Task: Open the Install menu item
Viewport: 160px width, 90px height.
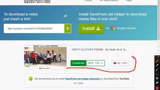Action: click(x=88, y=0)
